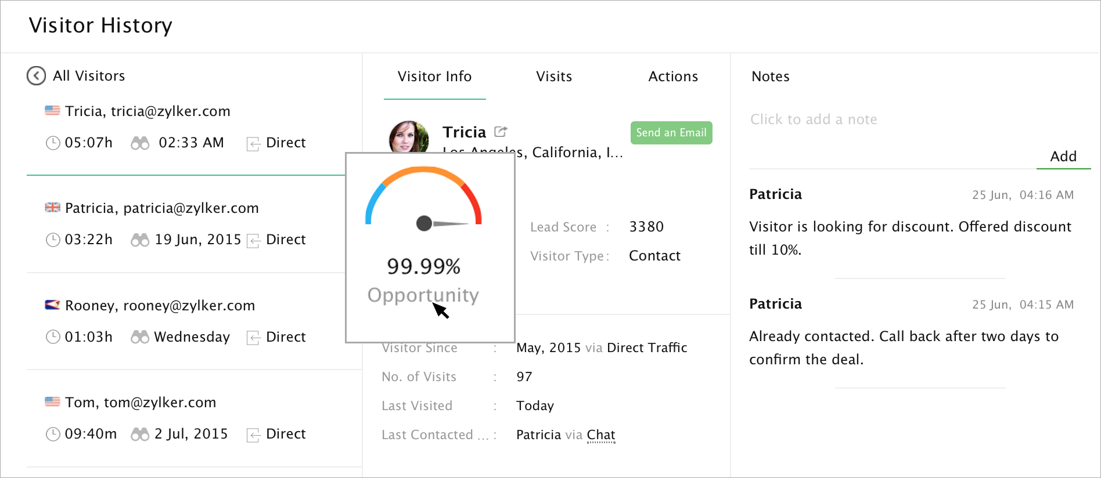The height and width of the screenshot is (478, 1101).
Task: Click the binoculars icon in Rooney's row
Action: coord(140,337)
